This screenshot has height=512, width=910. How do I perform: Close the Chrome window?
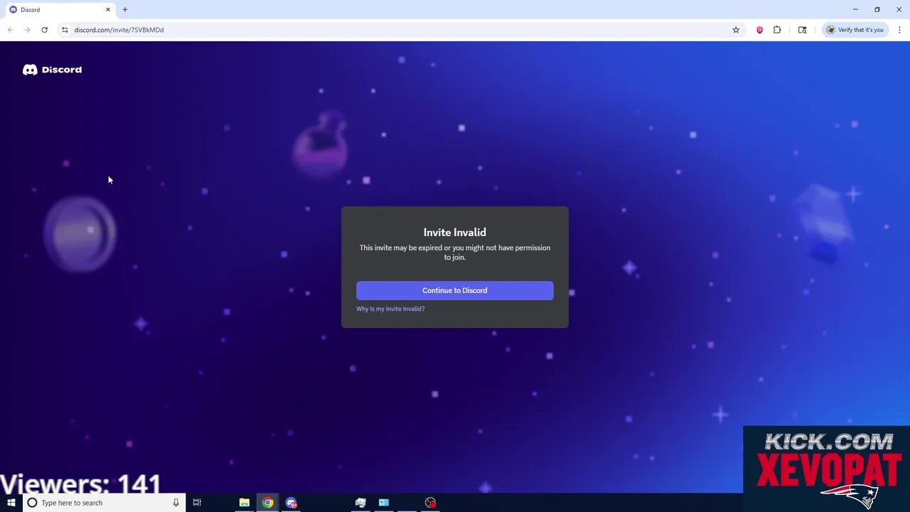click(x=899, y=9)
